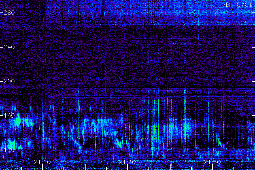Screen dimensions: 255x170
Task: Click the 200 frequency axis label
Action: pos(9,81)
